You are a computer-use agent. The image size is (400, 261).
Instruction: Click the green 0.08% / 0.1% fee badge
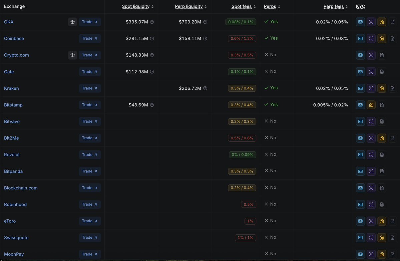tap(241, 22)
